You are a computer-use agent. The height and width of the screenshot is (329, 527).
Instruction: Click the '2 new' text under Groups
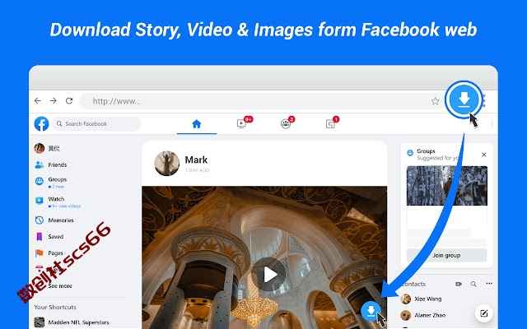coord(56,187)
